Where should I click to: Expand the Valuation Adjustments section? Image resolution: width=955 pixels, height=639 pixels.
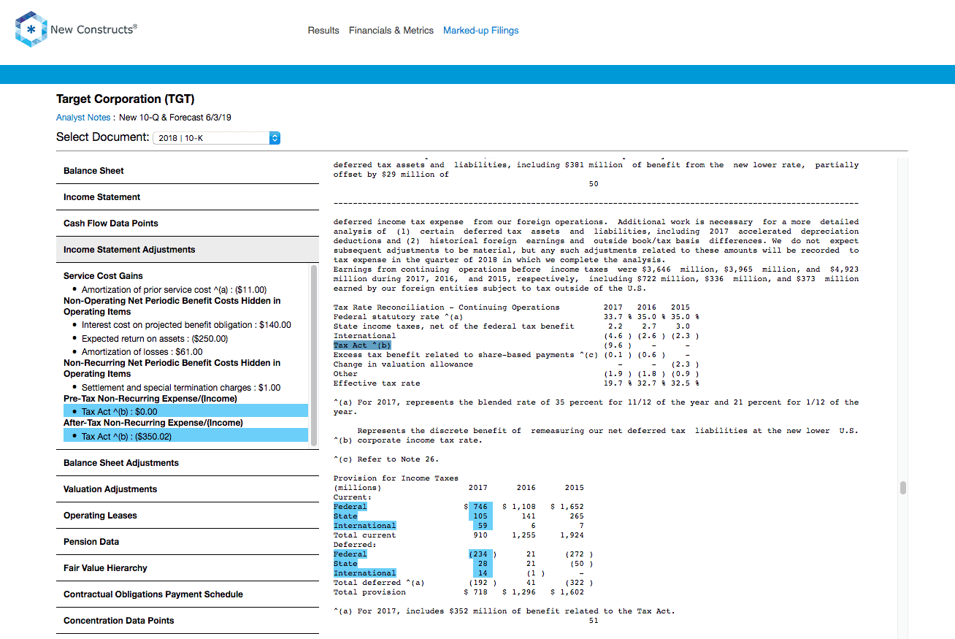[x=187, y=489]
